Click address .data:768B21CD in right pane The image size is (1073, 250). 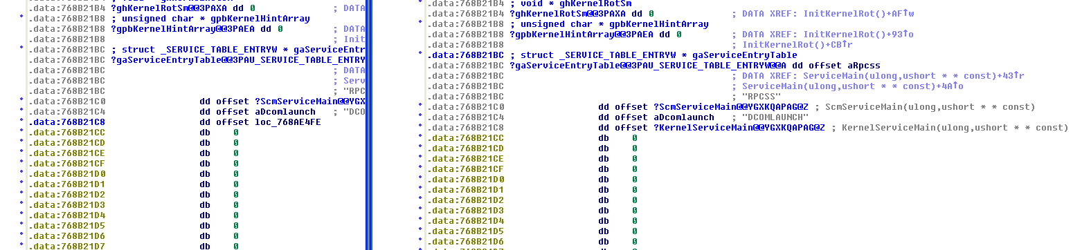[x=466, y=148]
